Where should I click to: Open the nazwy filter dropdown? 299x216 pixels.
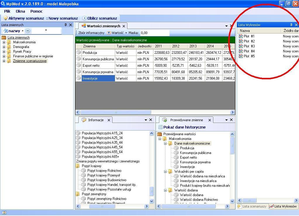click(23, 31)
